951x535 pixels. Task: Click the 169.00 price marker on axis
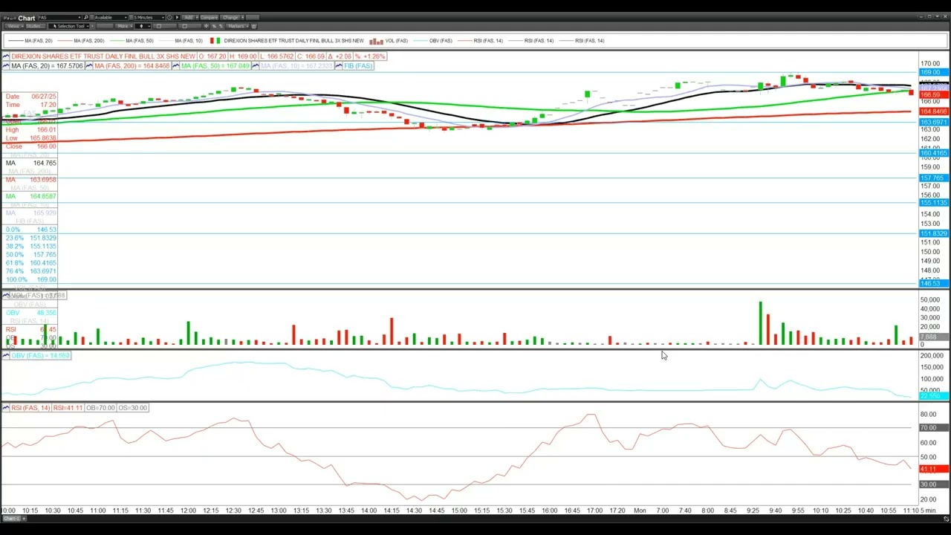[x=933, y=72]
